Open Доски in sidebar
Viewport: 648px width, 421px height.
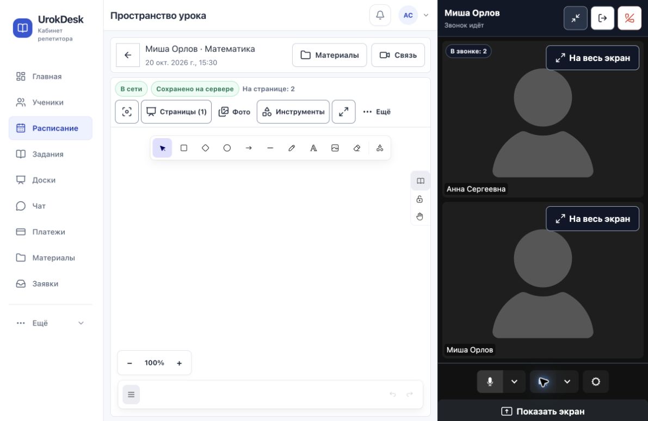coord(51,180)
